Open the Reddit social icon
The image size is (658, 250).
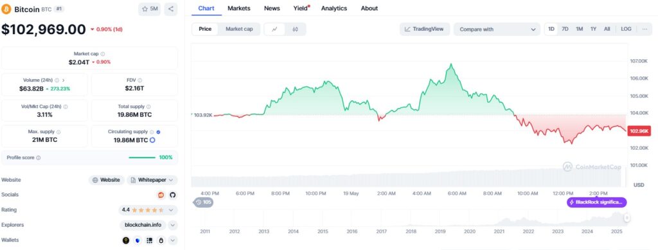tap(161, 195)
